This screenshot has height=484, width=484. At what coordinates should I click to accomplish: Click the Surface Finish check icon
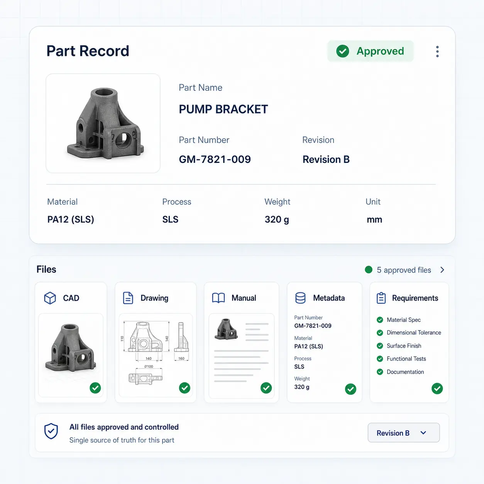click(380, 346)
